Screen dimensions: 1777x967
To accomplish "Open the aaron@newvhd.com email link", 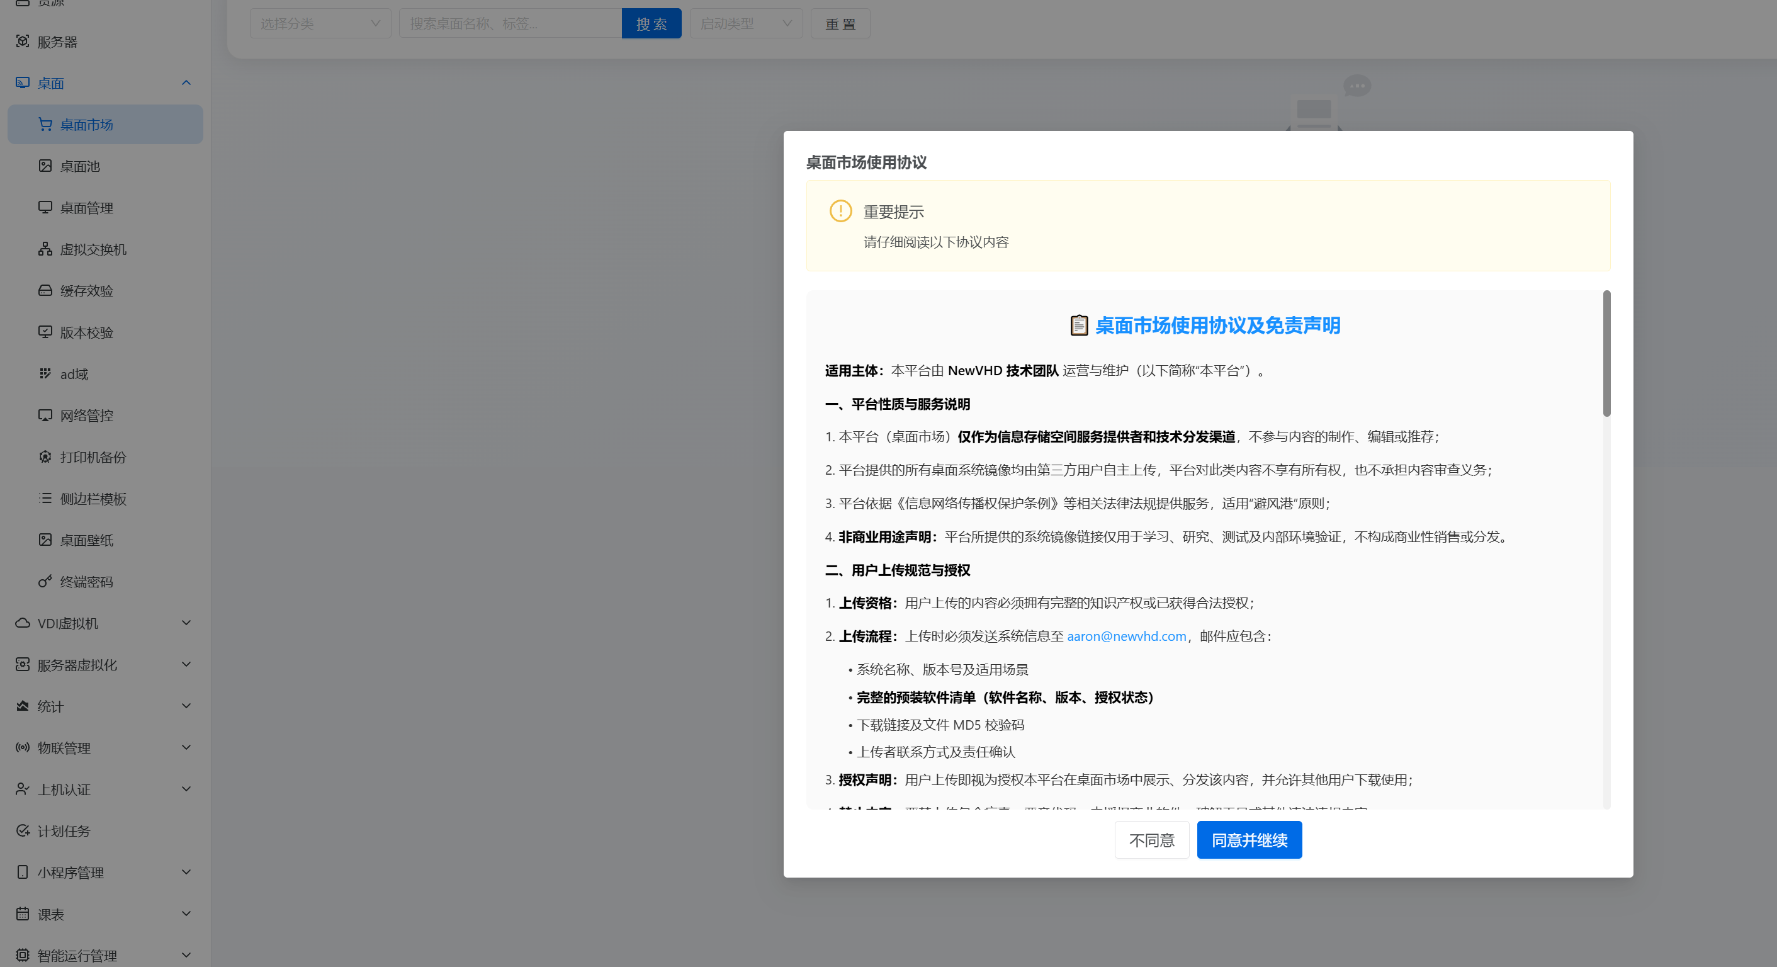I will click(x=1125, y=636).
